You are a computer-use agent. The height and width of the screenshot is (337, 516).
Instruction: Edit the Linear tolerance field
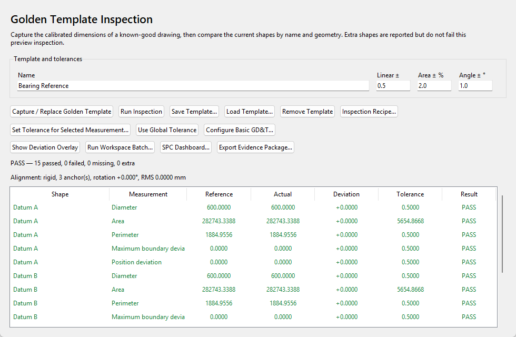coord(393,85)
